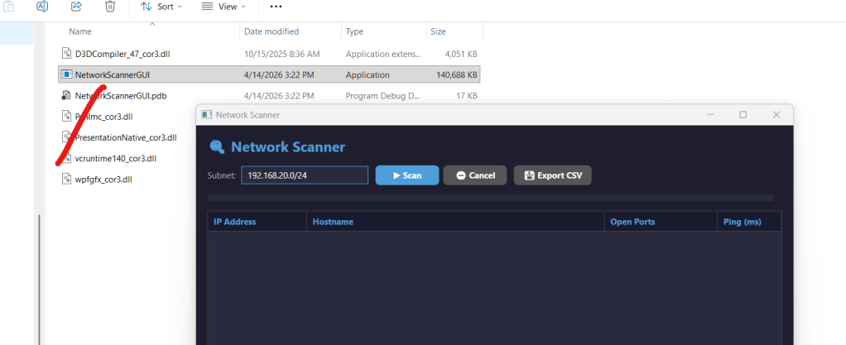Start scan with the Scan button
846x345 pixels.
coord(406,175)
